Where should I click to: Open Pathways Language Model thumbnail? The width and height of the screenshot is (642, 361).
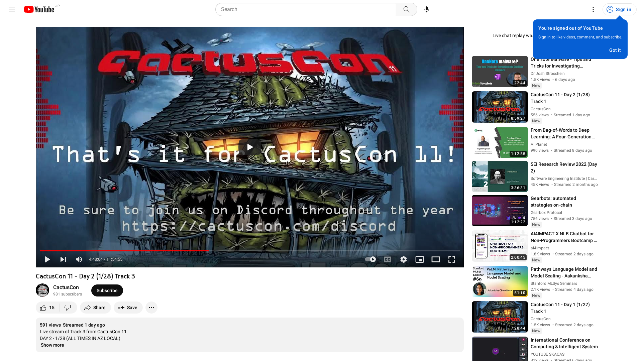500,281
